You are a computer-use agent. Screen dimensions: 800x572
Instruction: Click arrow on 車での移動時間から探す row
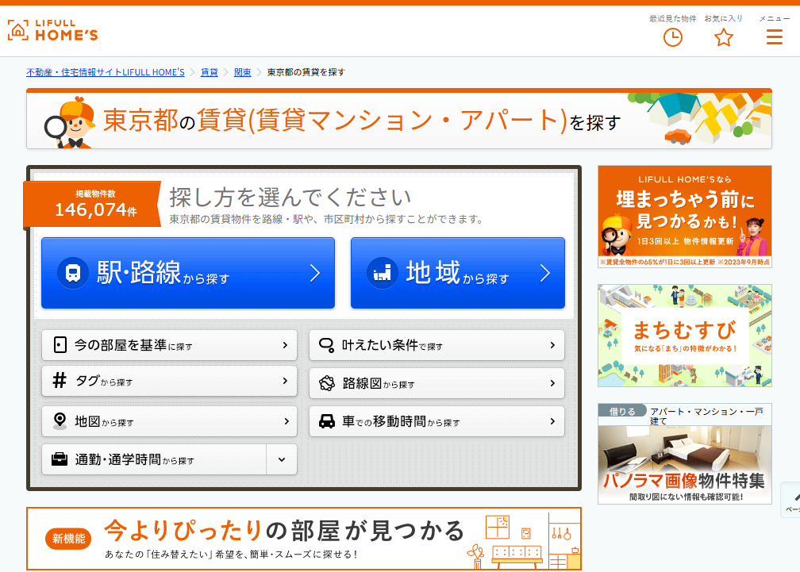pos(552,421)
